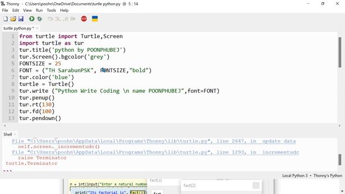
Task: Click the code tur.fd(100)
Action: [x=37, y=112]
